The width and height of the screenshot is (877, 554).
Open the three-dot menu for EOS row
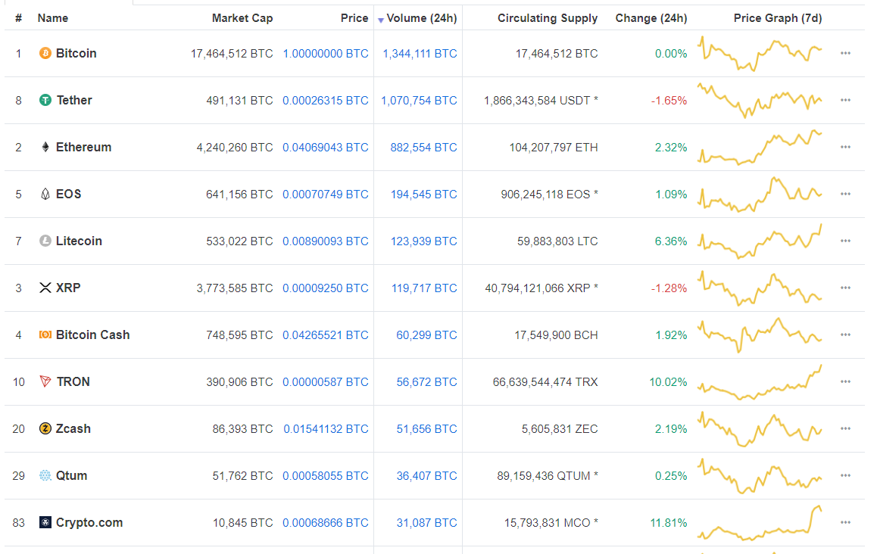pos(845,195)
